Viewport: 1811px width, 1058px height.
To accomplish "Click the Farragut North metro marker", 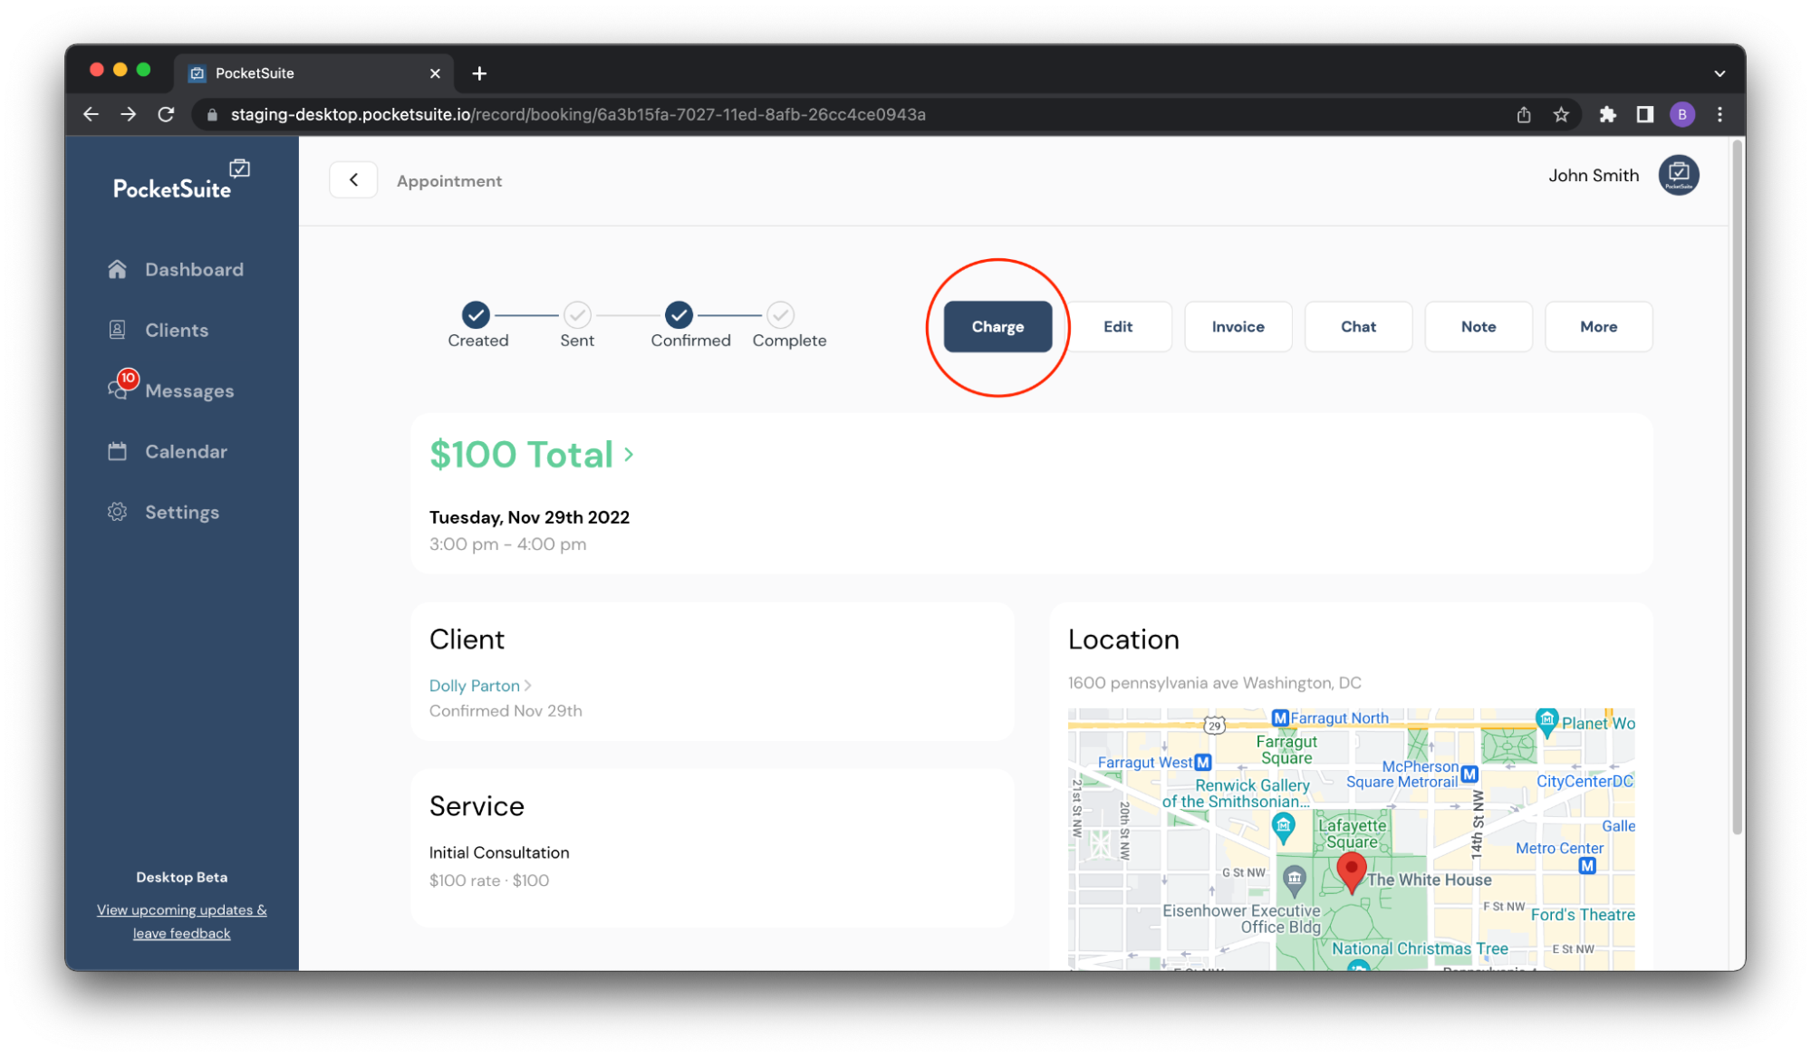I will tap(1279, 717).
